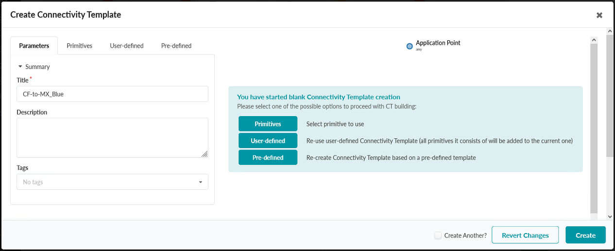Close the Create Connectivity Template dialog
615x251 pixels.
[x=599, y=15]
